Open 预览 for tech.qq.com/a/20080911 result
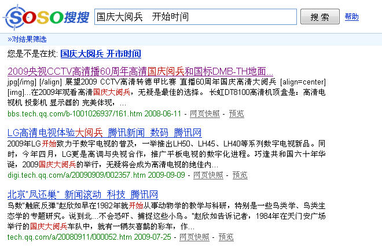This screenshot has width=382, height=246. coord(226,237)
